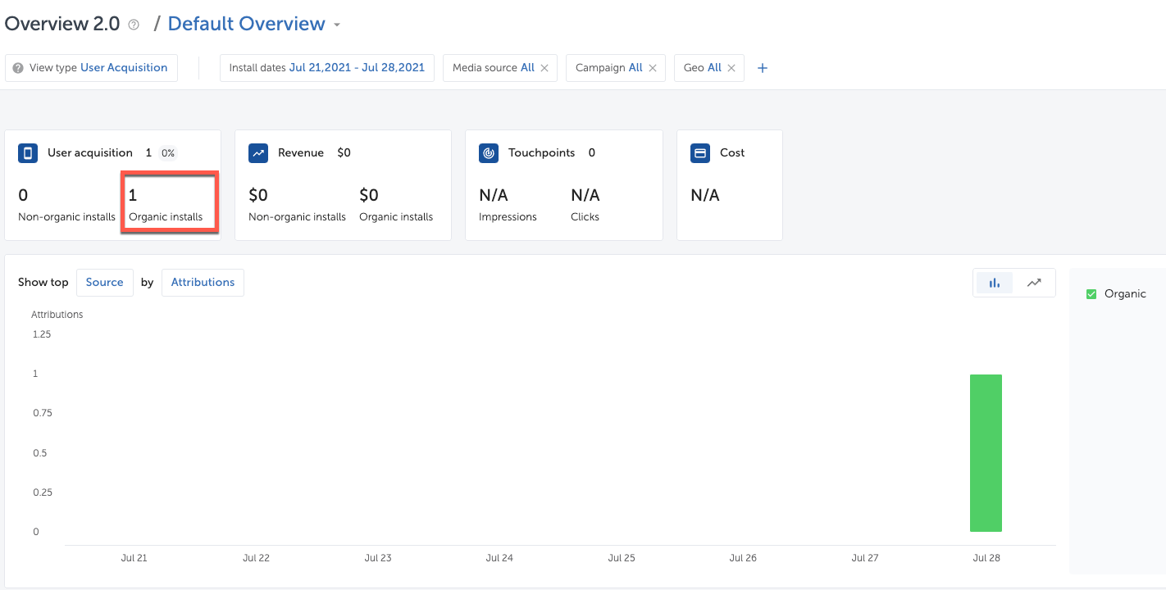
Task: Add a new filter with plus icon
Action: point(762,68)
